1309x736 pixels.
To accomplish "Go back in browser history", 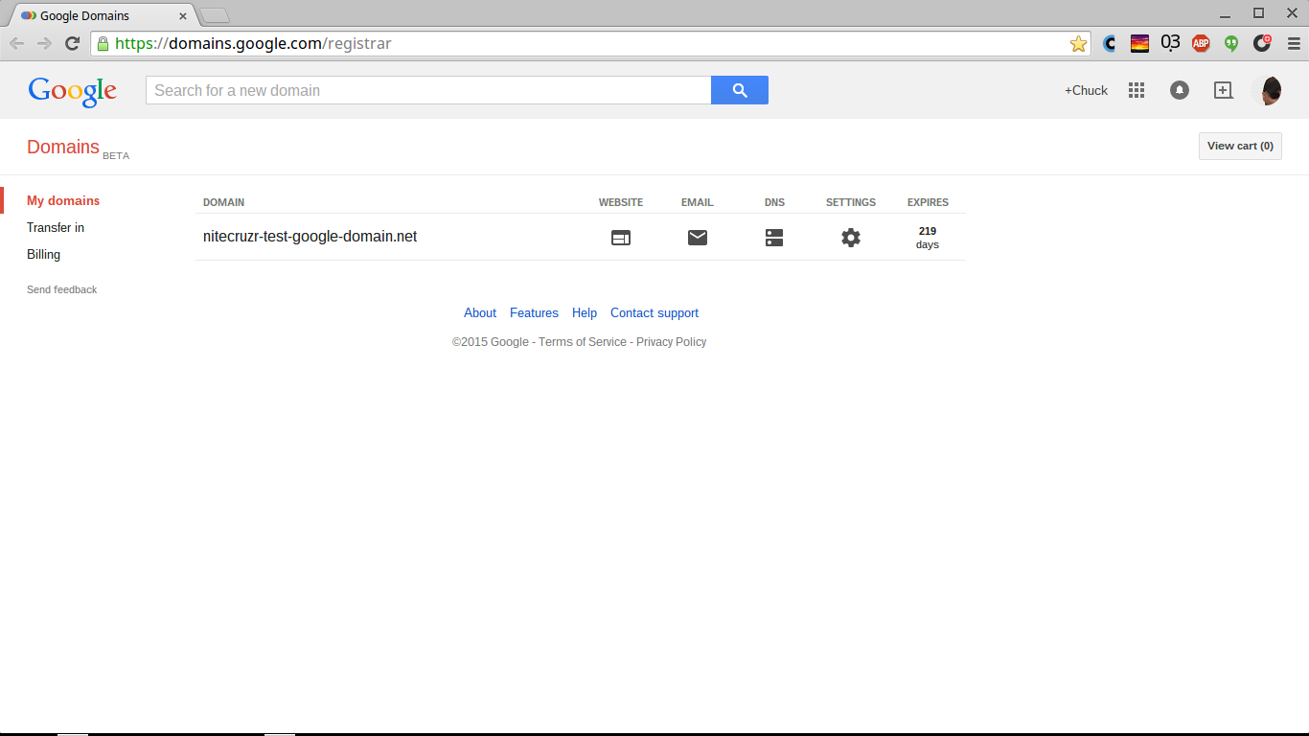I will [x=17, y=43].
